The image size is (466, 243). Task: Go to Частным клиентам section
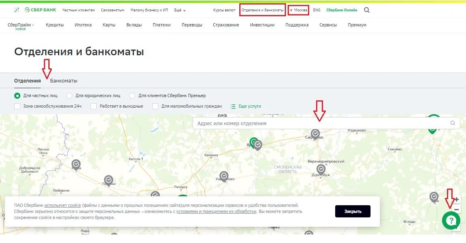coord(78,10)
